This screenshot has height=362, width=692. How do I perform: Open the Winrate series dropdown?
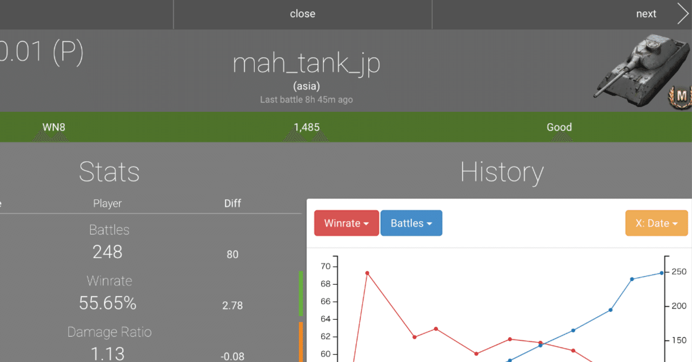click(x=347, y=223)
